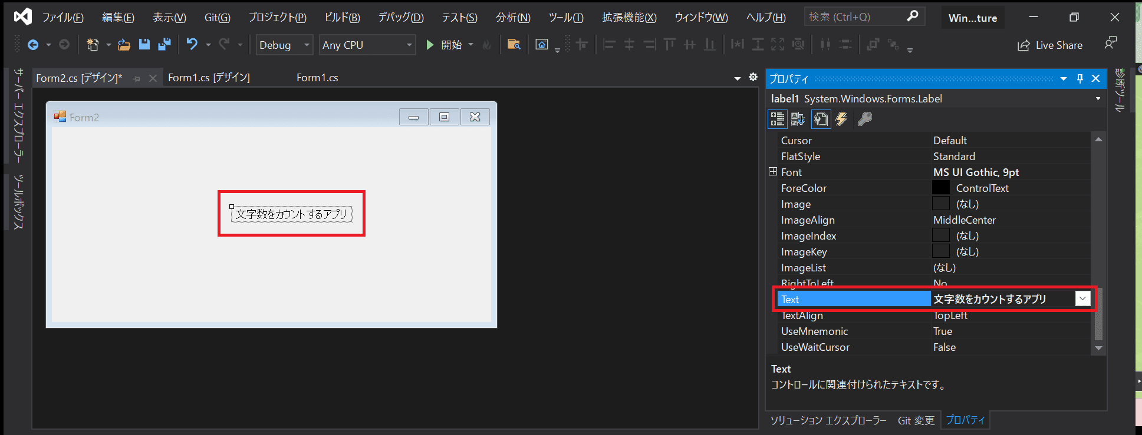The width and height of the screenshot is (1142, 435).
Task: Click the UseMnemonic True value
Action: (943, 331)
